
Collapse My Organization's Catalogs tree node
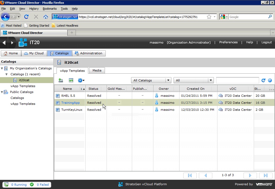click(2, 68)
